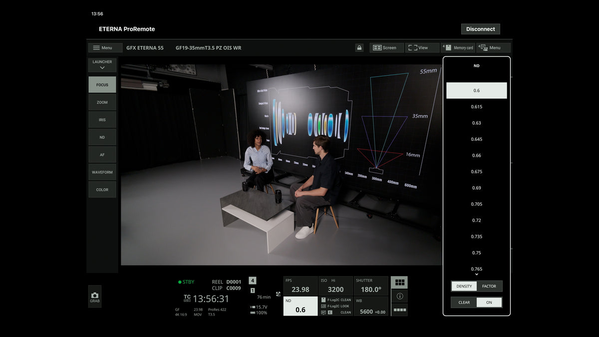Click the GRAB camera snapshot icon
The width and height of the screenshot is (599, 337).
pyautogui.click(x=95, y=296)
